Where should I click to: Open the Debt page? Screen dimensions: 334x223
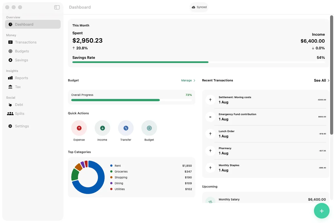pos(33,105)
